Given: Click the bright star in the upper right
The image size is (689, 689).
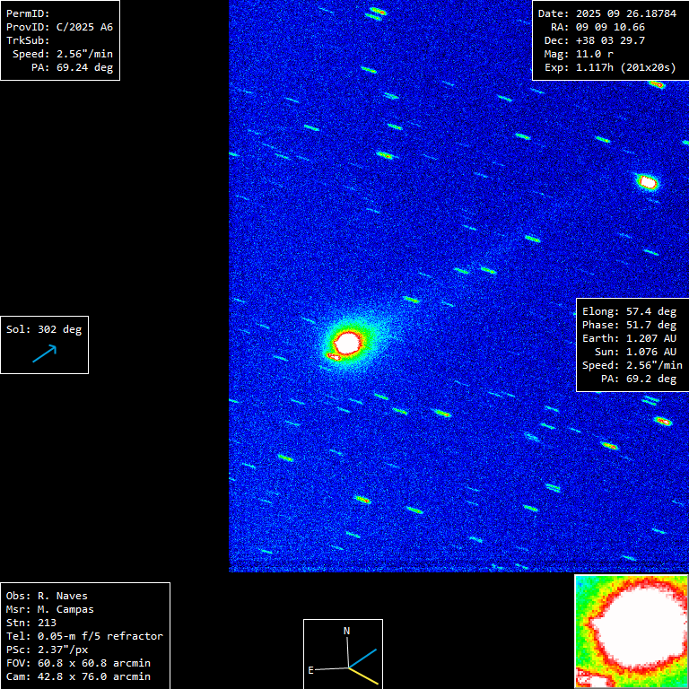Looking at the screenshot, I should [x=647, y=182].
